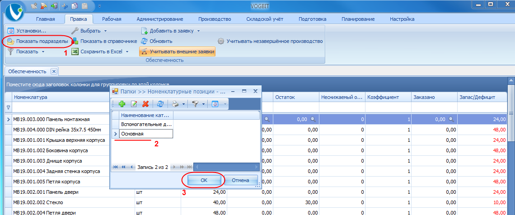Click 'Показать подразделы' in ribbon
This screenshot has height=215, width=515.
(37, 42)
